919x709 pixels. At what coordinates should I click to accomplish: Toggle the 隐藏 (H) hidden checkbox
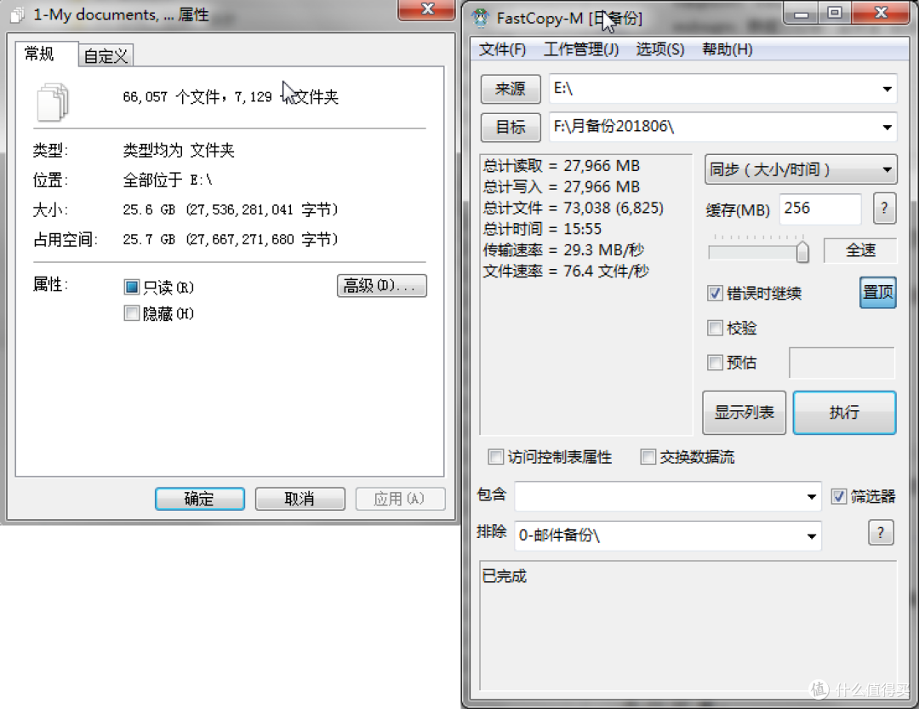[x=131, y=313]
